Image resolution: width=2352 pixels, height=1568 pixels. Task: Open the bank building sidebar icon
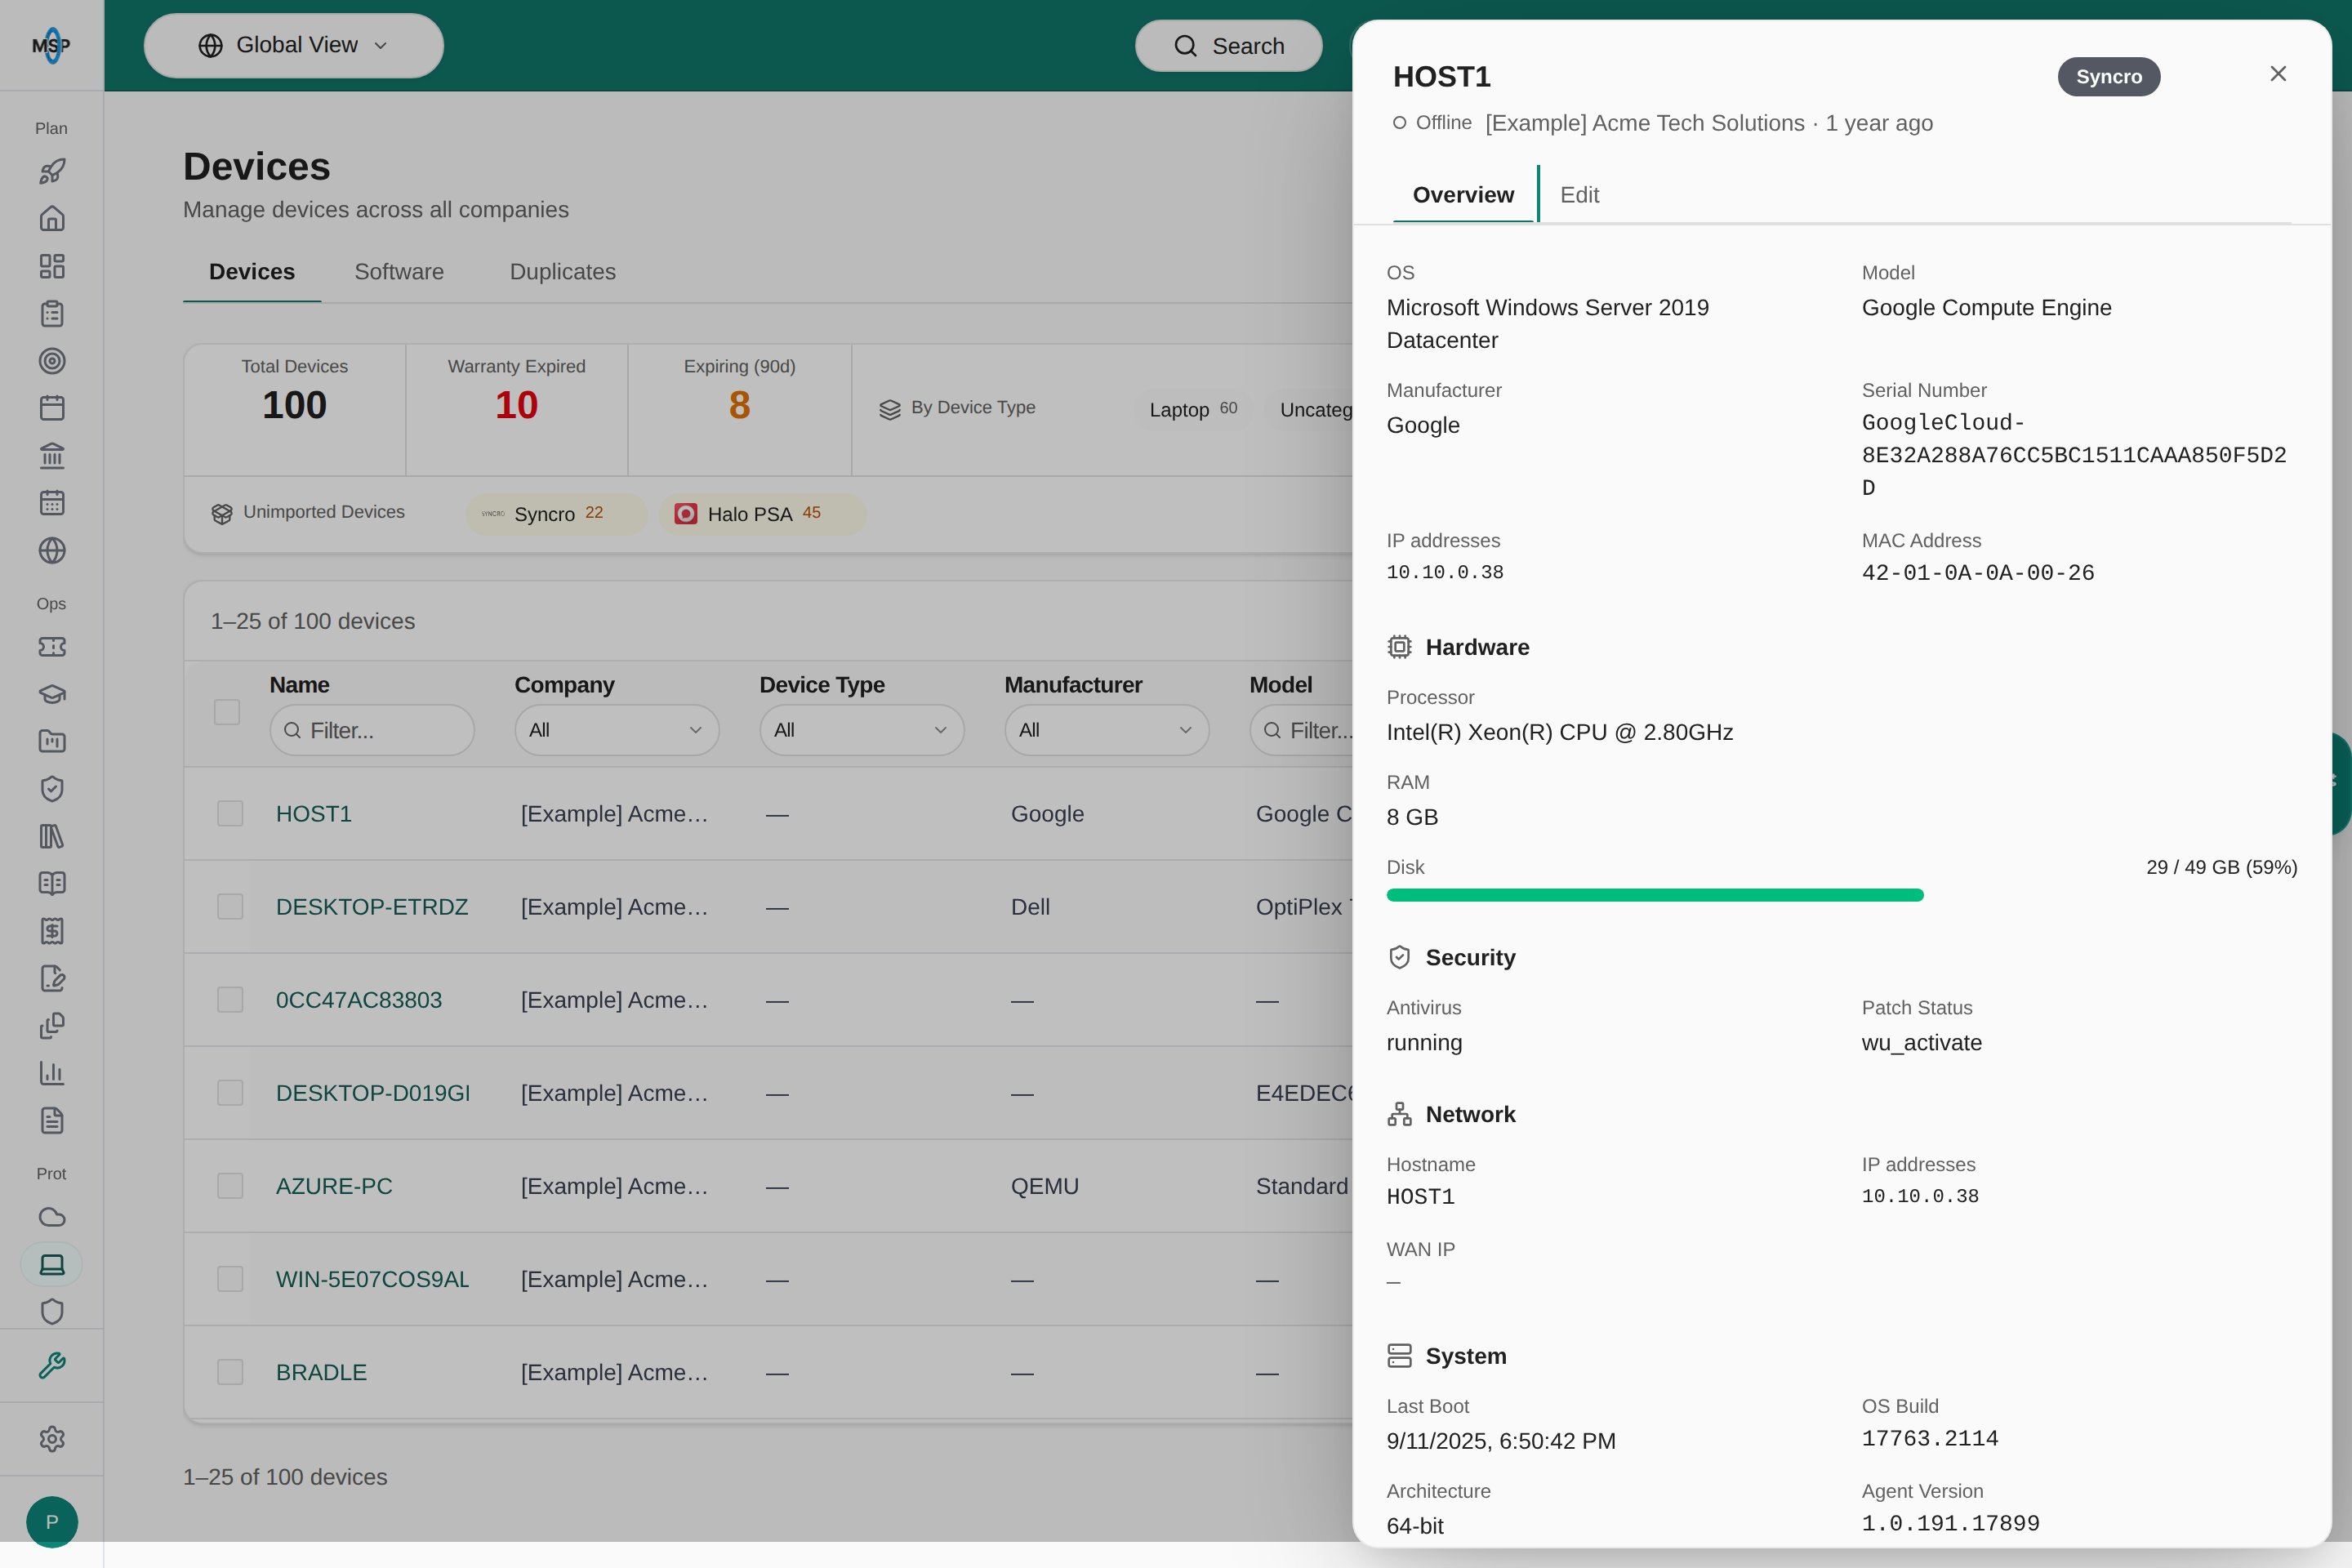click(x=52, y=456)
